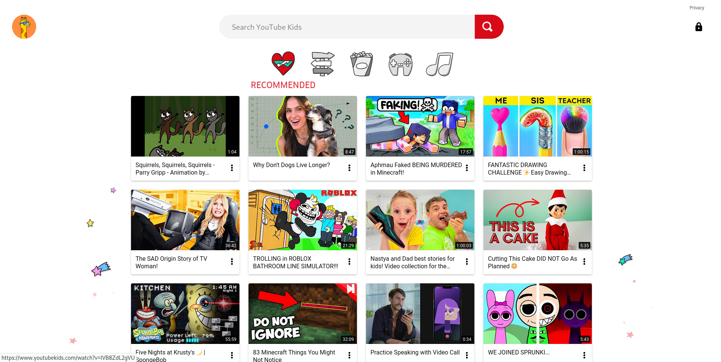Play the SpongeBob kitchen thumbnail
This screenshot has width=721, height=362.
185,313
